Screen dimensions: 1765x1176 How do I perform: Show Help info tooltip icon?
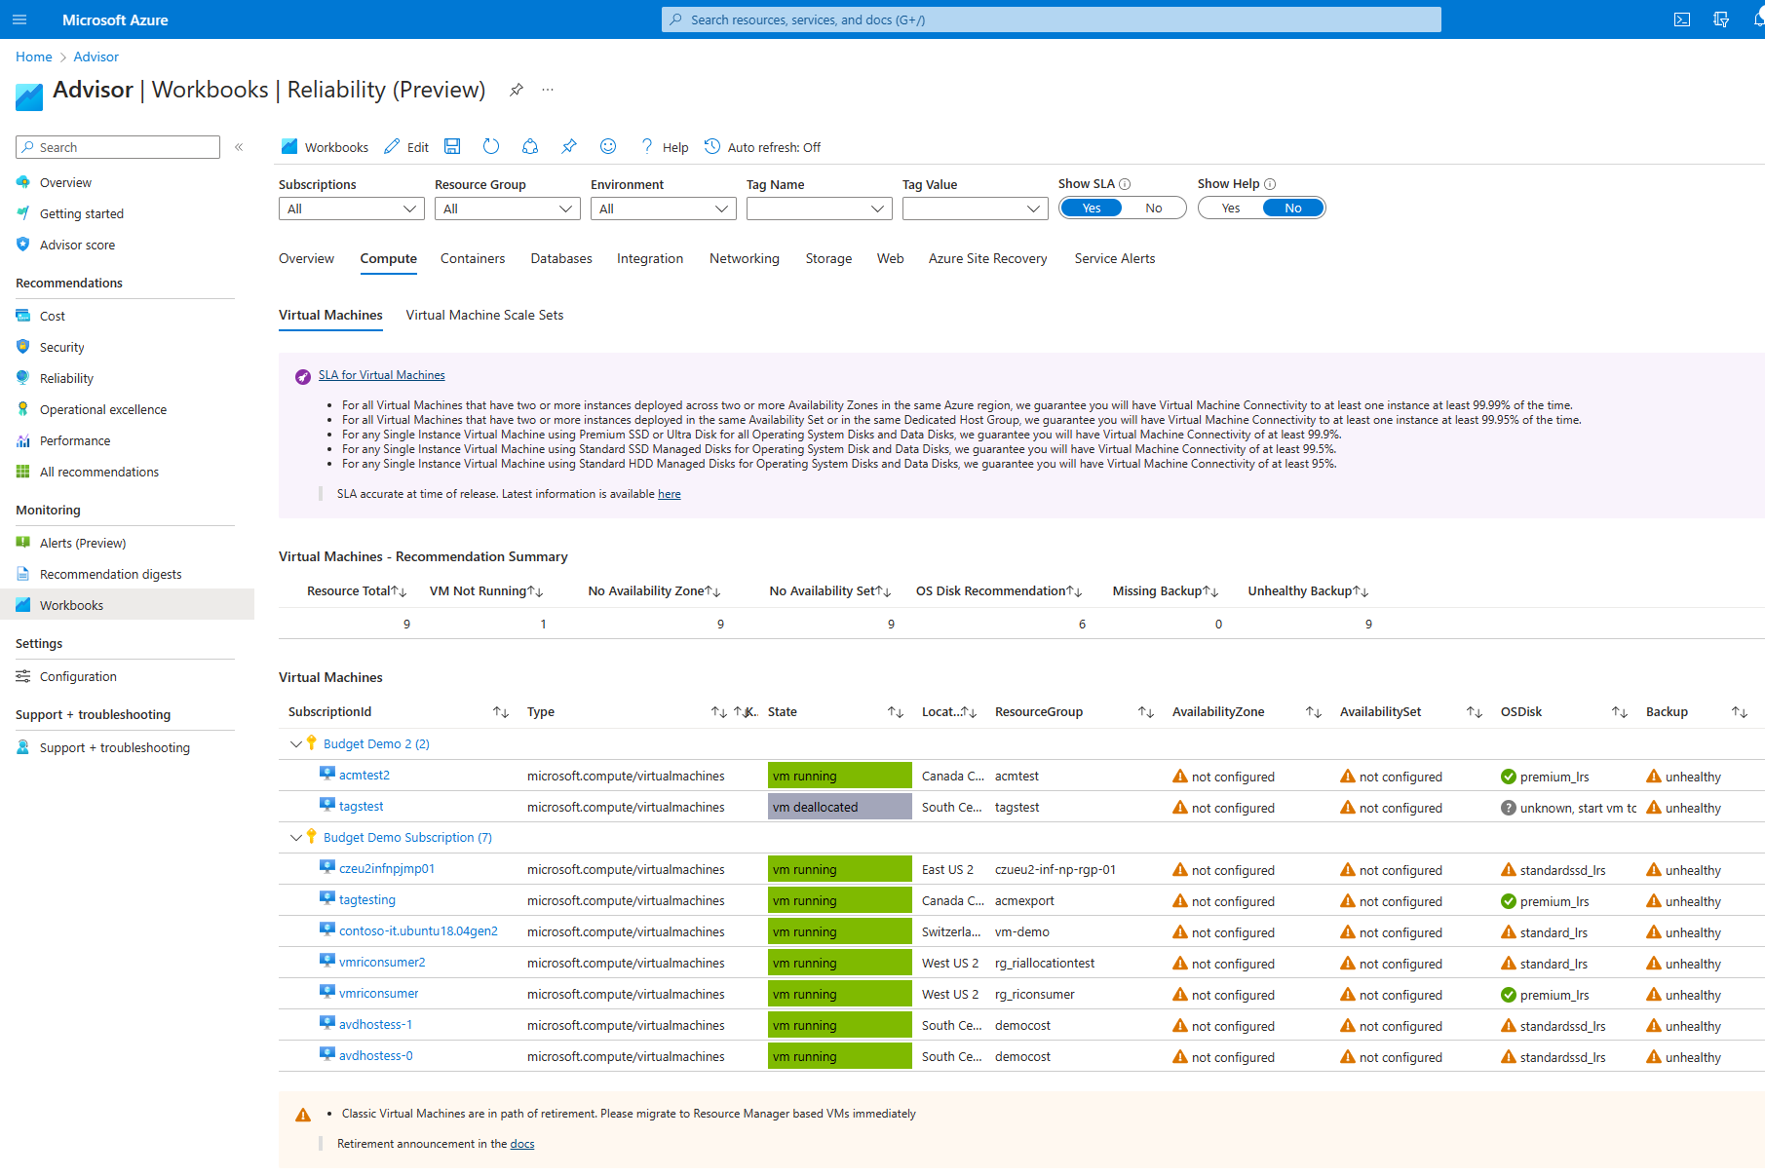click(1270, 184)
